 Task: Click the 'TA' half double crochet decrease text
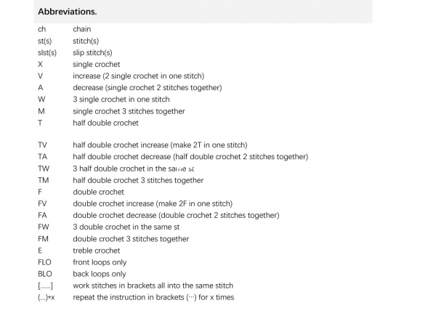click(190, 156)
